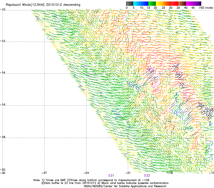Click the legend scale value '35'
This screenshot has width=214, height=188.
(x=178, y=8)
